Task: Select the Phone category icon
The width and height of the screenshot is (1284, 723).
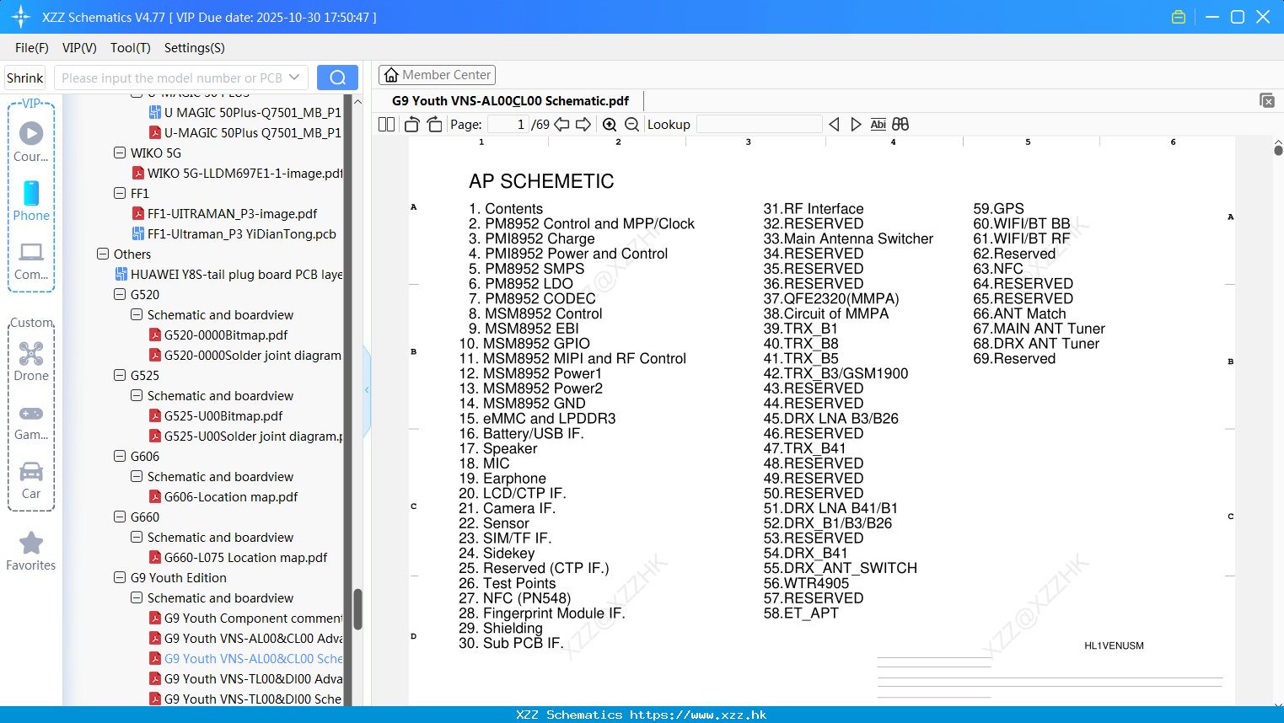Action: [31, 201]
